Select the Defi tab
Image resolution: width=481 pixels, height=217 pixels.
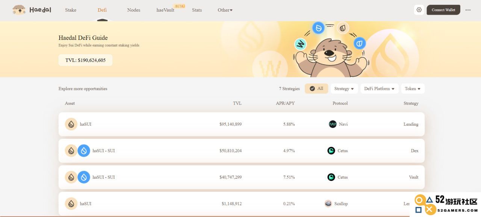tap(102, 10)
